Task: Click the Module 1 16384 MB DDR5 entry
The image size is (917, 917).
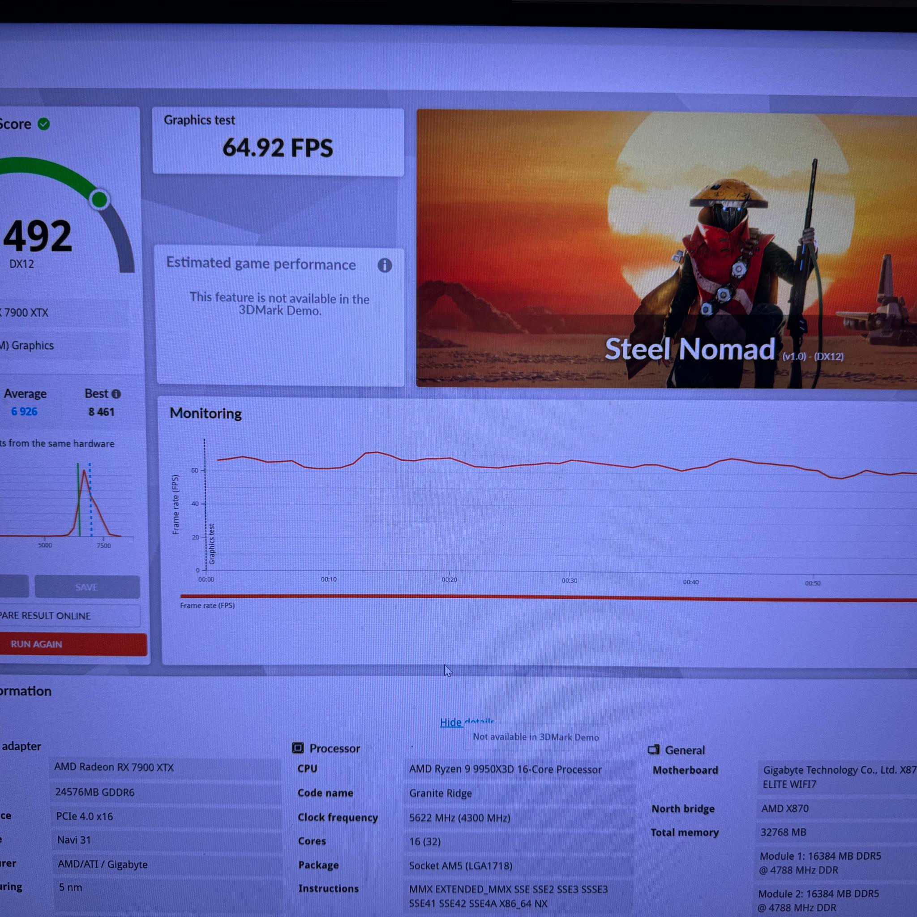Action: [x=836, y=863]
